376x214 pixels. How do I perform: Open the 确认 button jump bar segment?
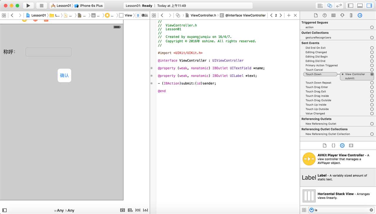[x=142, y=15]
